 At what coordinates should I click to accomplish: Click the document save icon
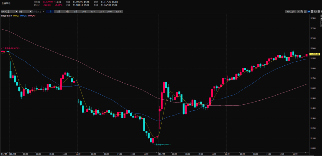(x=313, y=11)
